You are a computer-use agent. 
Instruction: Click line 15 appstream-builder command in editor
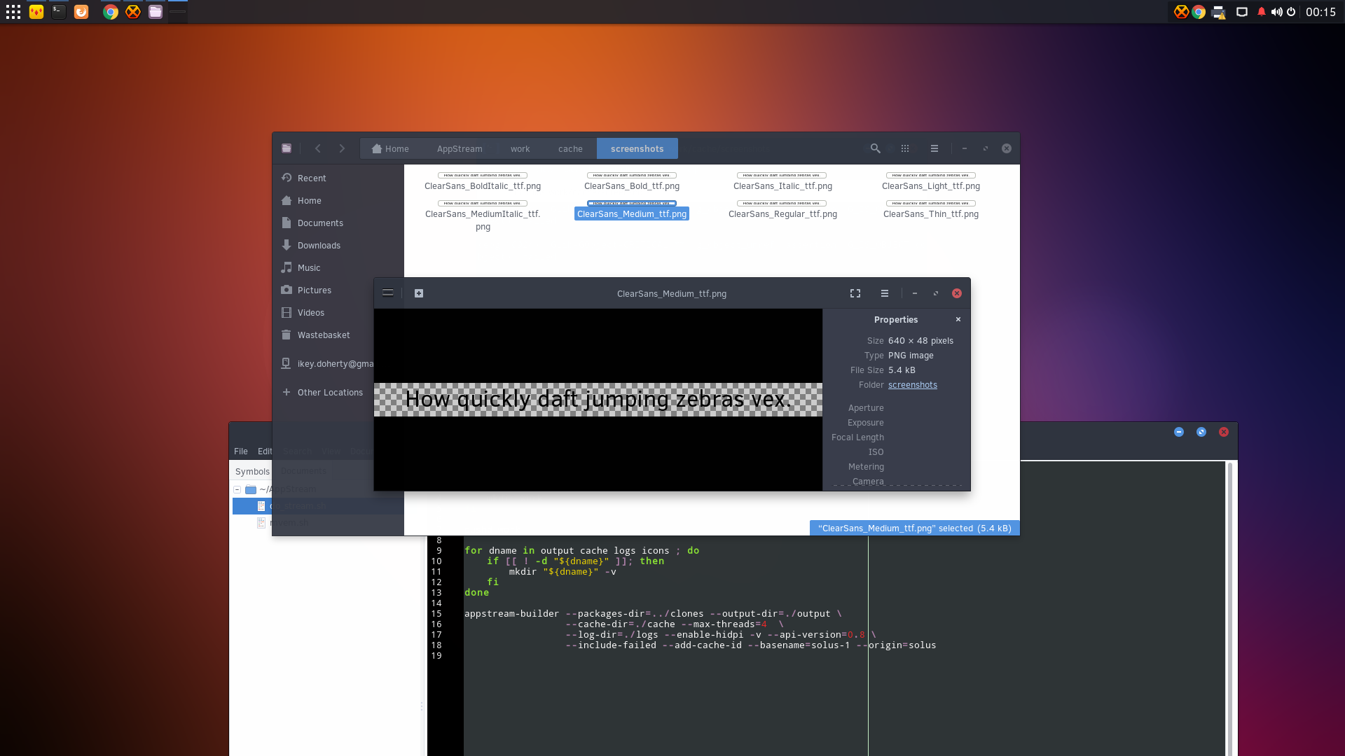click(653, 614)
